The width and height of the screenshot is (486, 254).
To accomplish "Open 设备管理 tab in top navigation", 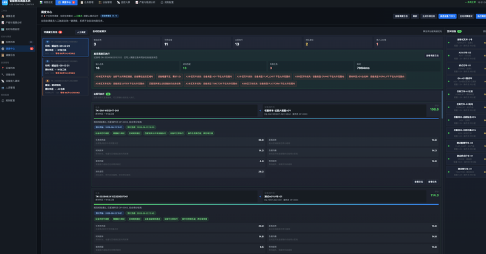I will 105,2.
